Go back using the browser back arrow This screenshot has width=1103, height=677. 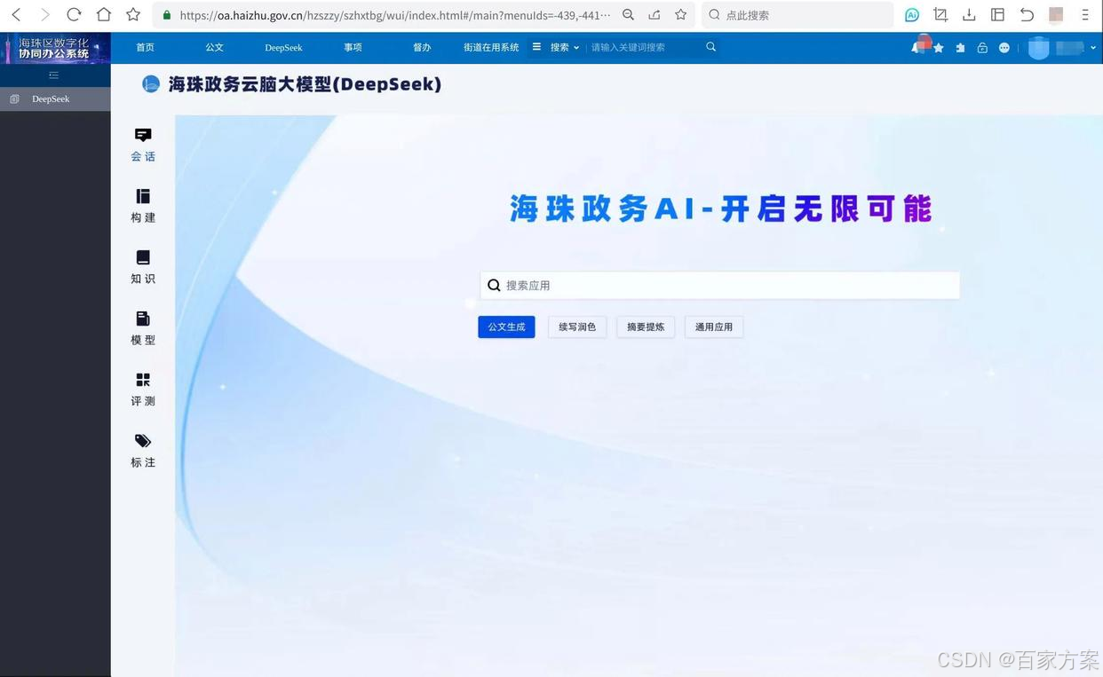click(x=16, y=14)
